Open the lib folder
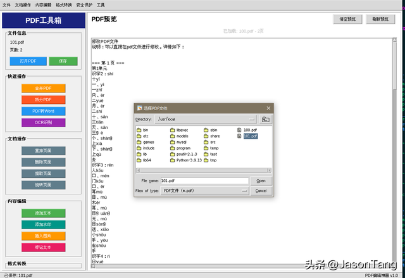This screenshot has height=278, width=405. (142, 155)
